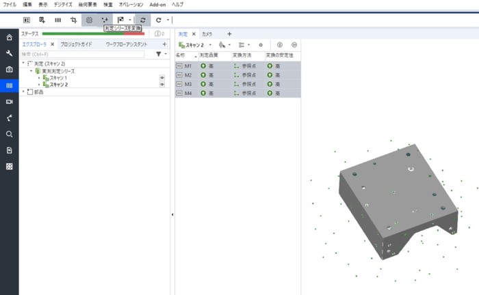The height and width of the screenshot is (295, 479).
Task: Open 幾何要素 menu
Action: (88, 5)
